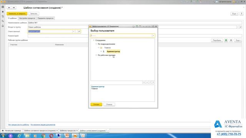Image resolution: width=246 pixels, height=138 pixels.
Task: Click Записать и закрыть button
Action: [x=17, y=14]
